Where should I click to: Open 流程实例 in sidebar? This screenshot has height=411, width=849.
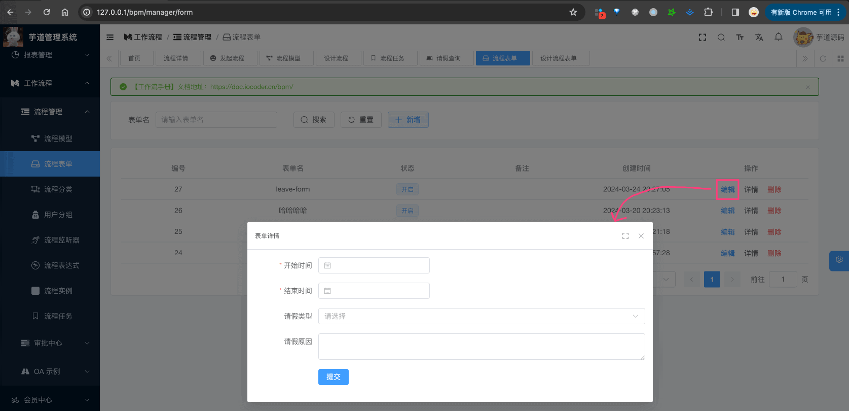pyautogui.click(x=50, y=291)
